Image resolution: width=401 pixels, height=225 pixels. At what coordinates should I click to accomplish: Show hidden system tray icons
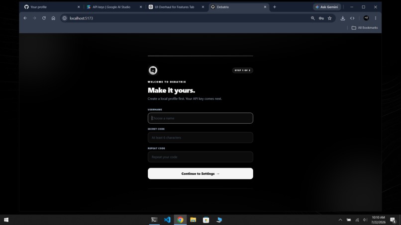click(x=340, y=220)
